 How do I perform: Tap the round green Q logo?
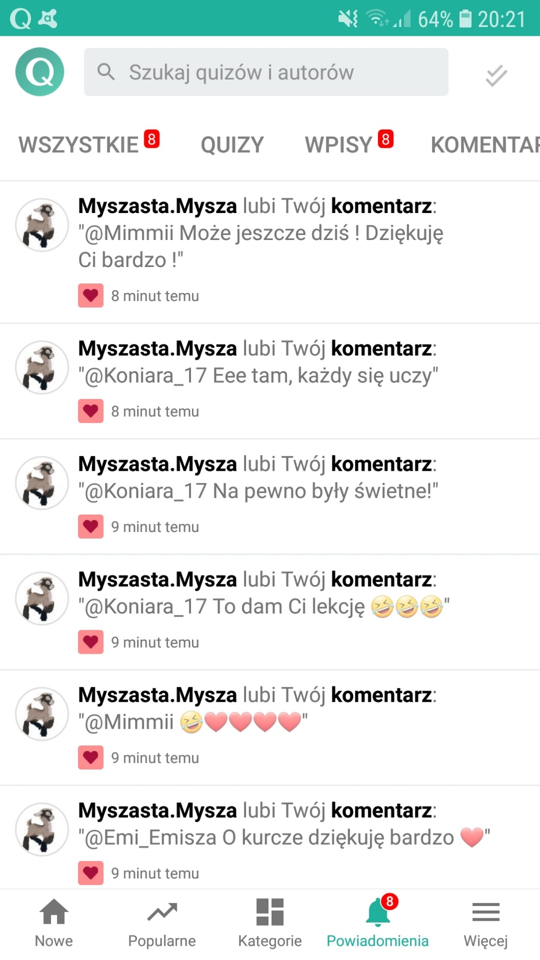pyautogui.click(x=40, y=72)
